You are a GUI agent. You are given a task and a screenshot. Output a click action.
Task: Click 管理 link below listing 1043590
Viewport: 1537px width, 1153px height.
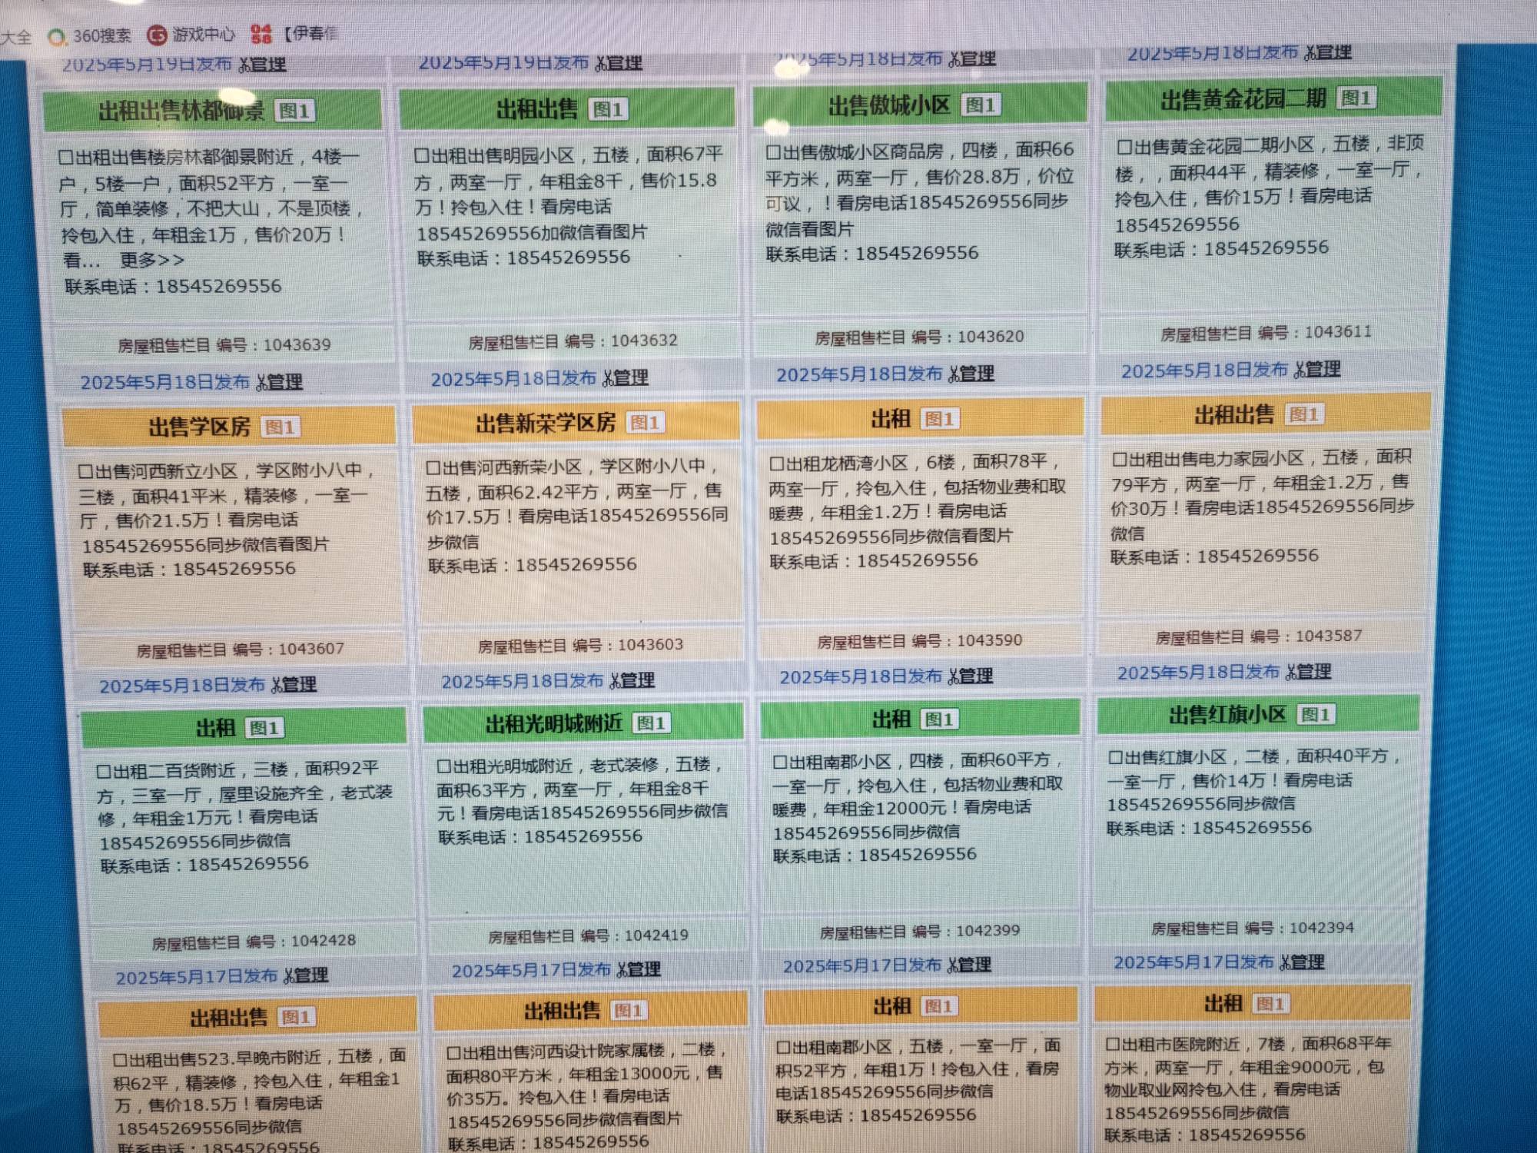tap(971, 676)
